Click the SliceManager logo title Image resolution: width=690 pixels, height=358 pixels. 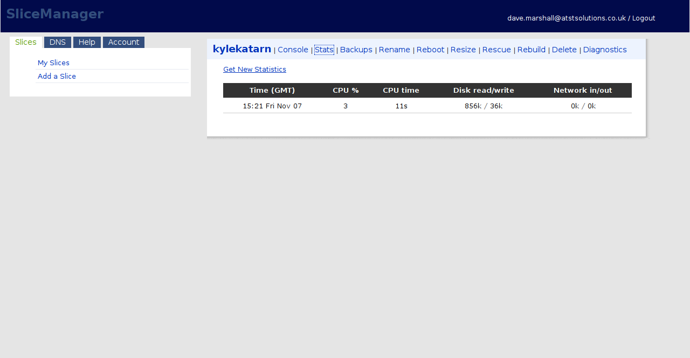[55, 14]
